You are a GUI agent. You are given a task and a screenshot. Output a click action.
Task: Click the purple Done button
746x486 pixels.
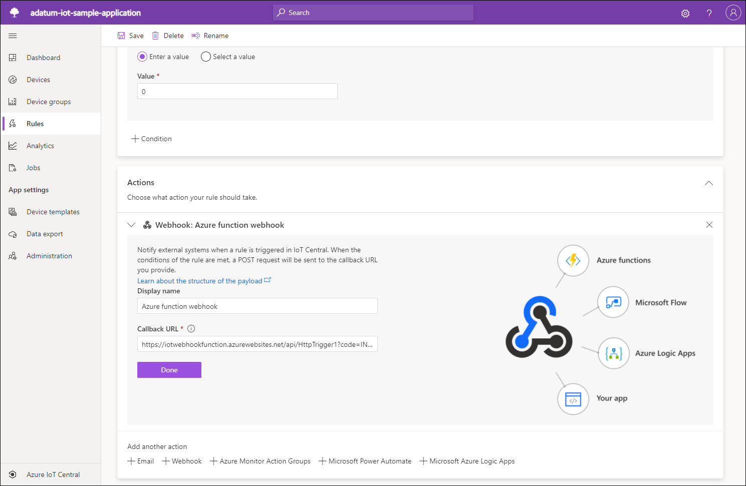[x=169, y=370]
